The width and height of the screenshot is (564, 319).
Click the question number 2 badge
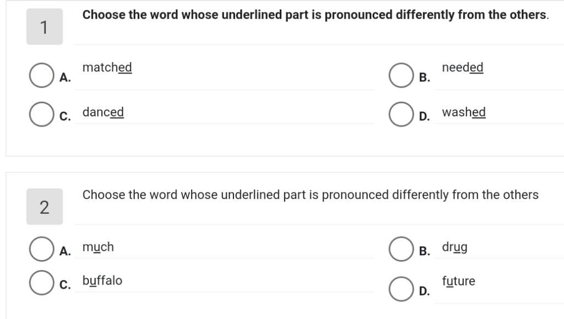click(44, 207)
